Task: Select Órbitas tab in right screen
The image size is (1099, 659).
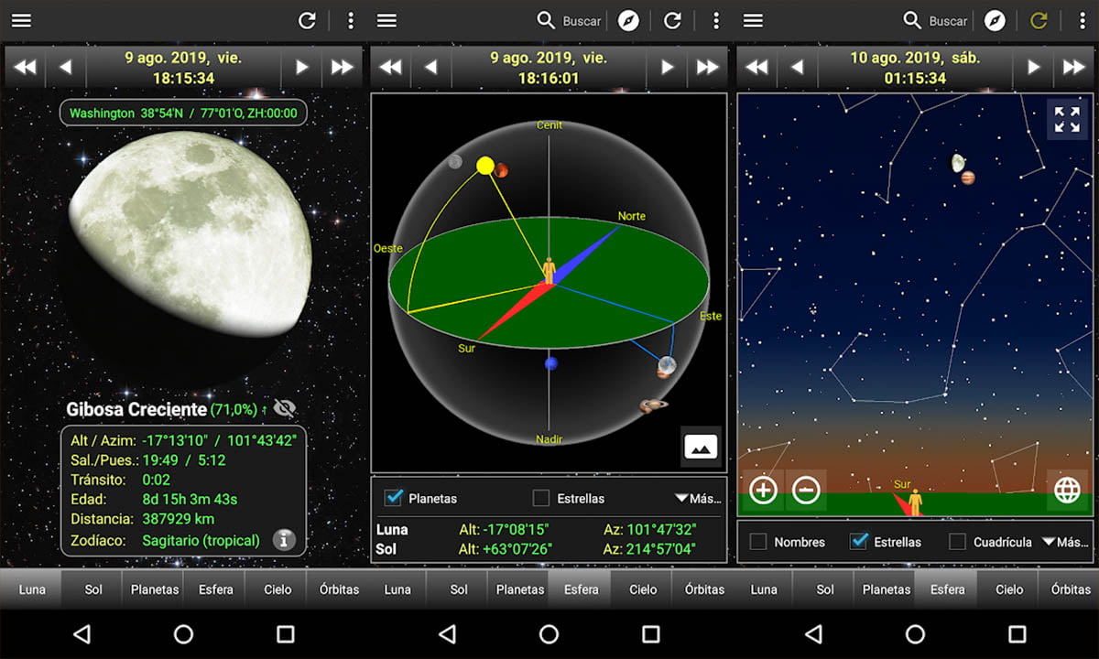Action: (x=1071, y=589)
